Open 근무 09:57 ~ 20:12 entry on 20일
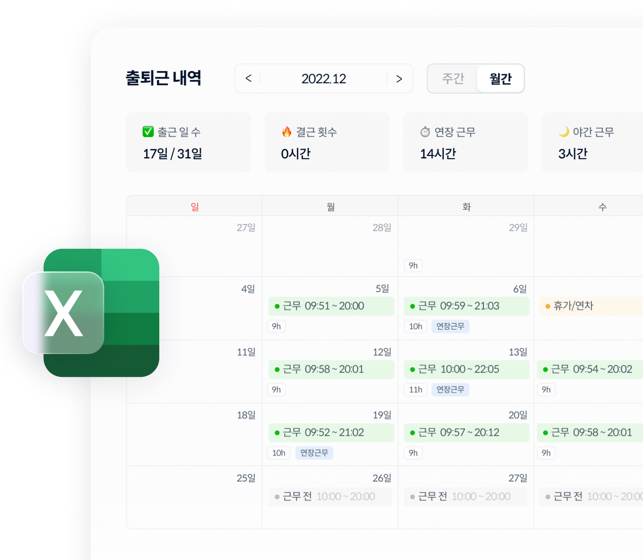The image size is (643, 560). pos(466,433)
